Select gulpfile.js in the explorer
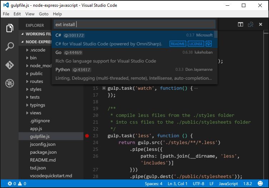269x188 pixels. point(51,137)
